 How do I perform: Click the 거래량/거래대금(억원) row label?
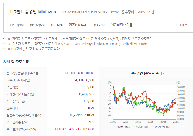[20, 94]
